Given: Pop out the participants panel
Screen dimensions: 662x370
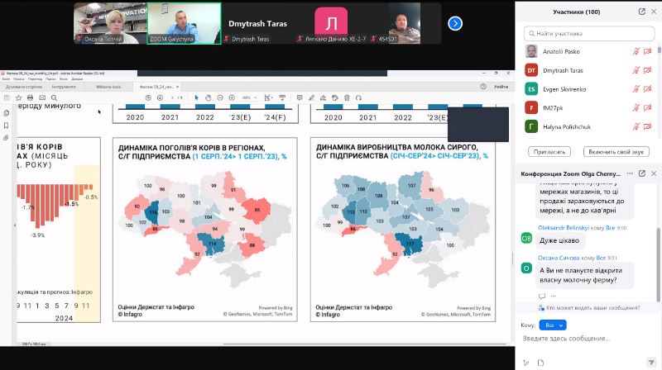Looking at the screenshot, I should 642,12.
